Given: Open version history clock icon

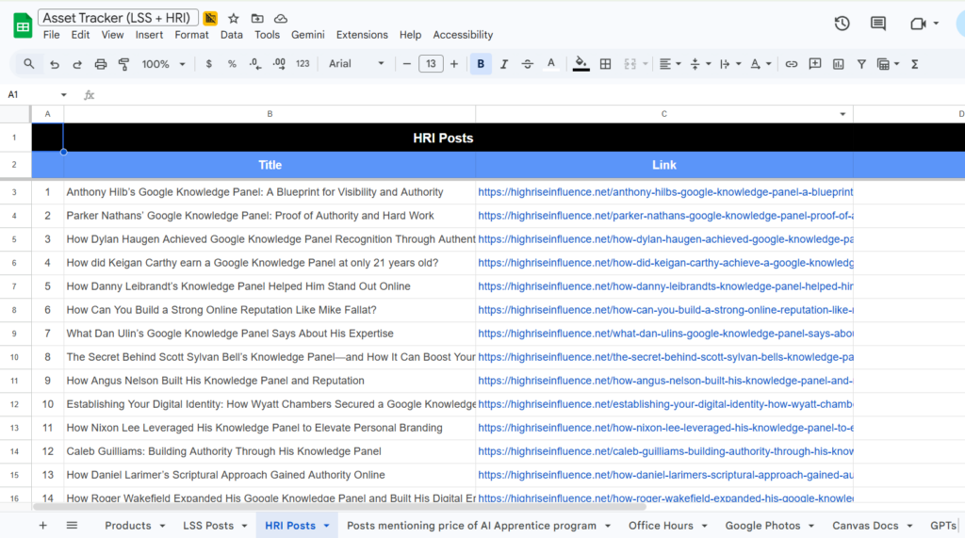Looking at the screenshot, I should (x=842, y=24).
